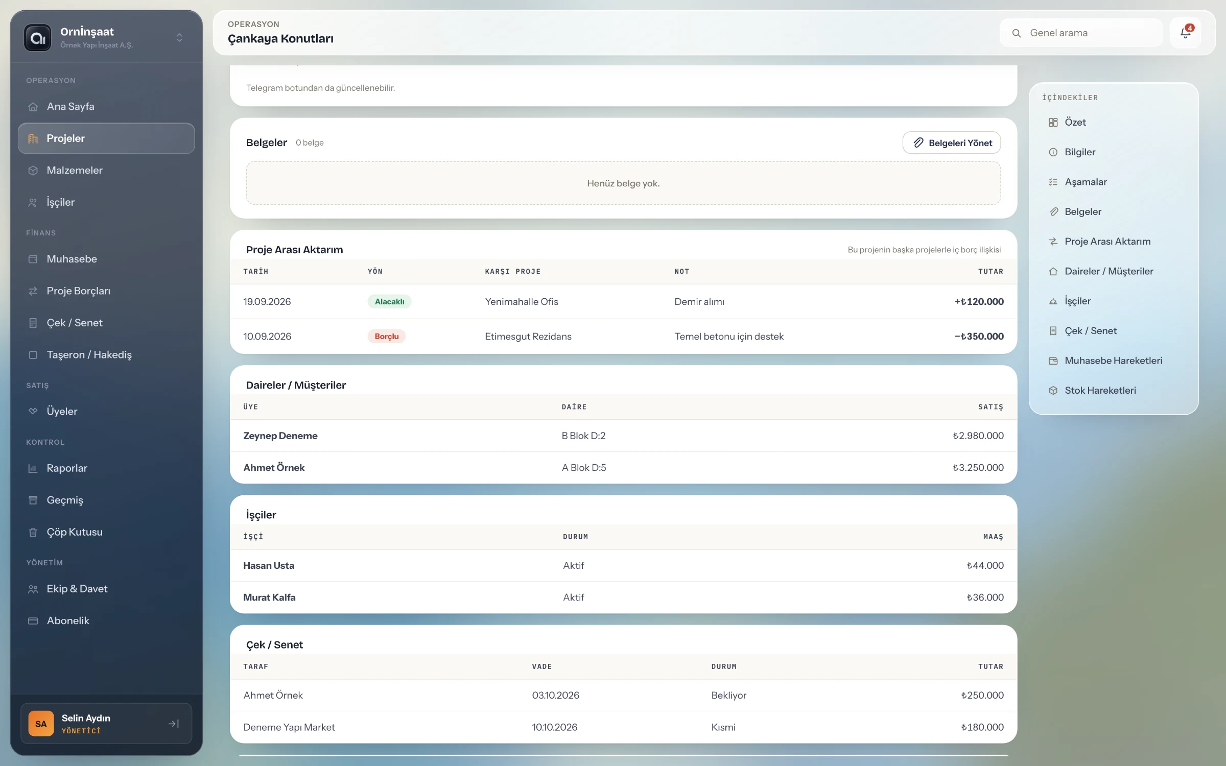Click Proje Arası Aktarım icon in İçindekiler

pyautogui.click(x=1053, y=242)
